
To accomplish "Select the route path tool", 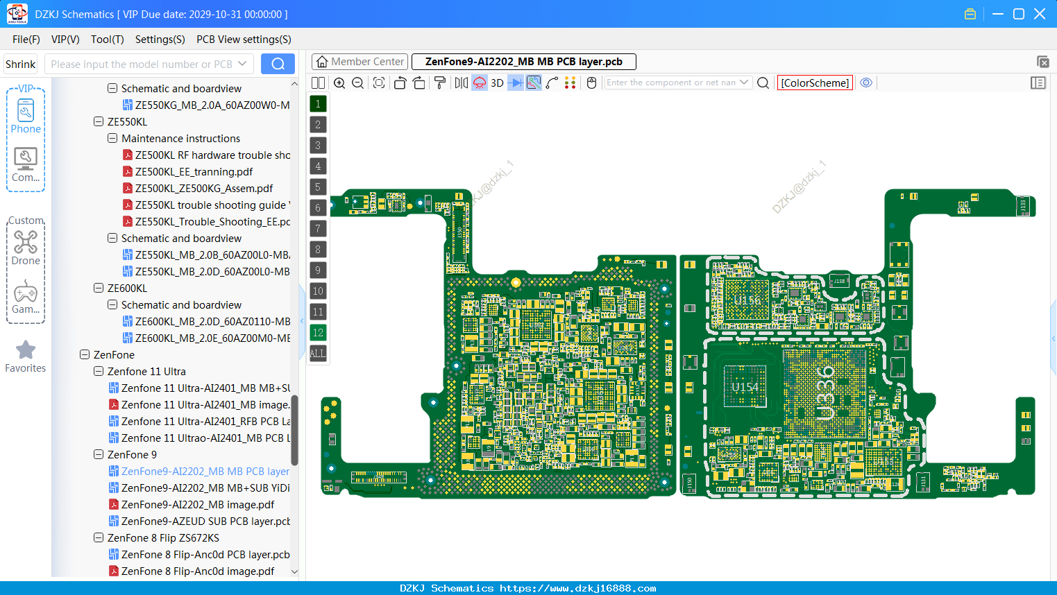I will pyautogui.click(x=552, y=83).
